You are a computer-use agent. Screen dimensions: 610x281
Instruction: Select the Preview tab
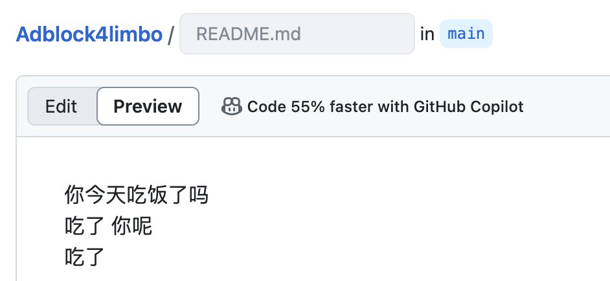click(148, 106)
